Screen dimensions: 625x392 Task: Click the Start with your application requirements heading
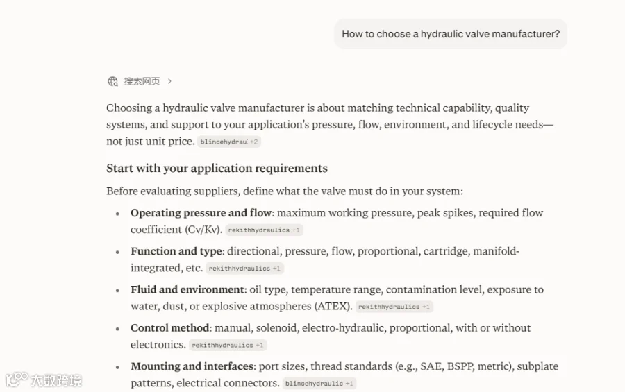click(x=217, y=168)
